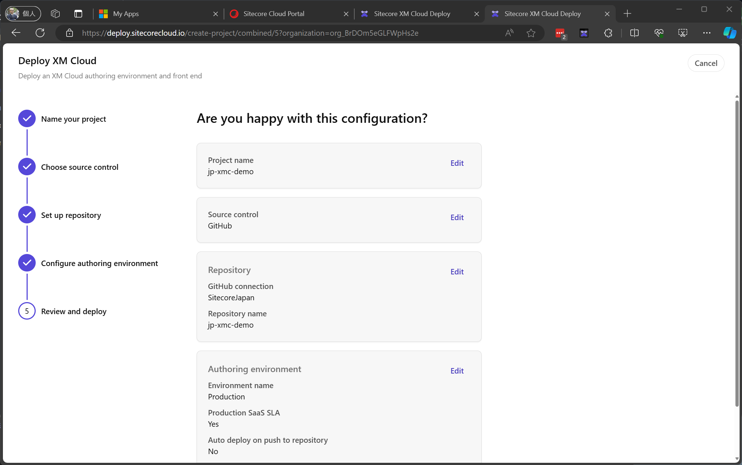Switch to Sitecore Cloud Portal tab
Viewport: 742px width, 465px height.
click(x=289, y=14)
